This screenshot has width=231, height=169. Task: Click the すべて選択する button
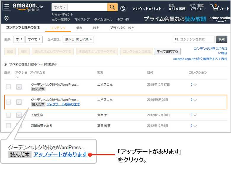point(167,51)
